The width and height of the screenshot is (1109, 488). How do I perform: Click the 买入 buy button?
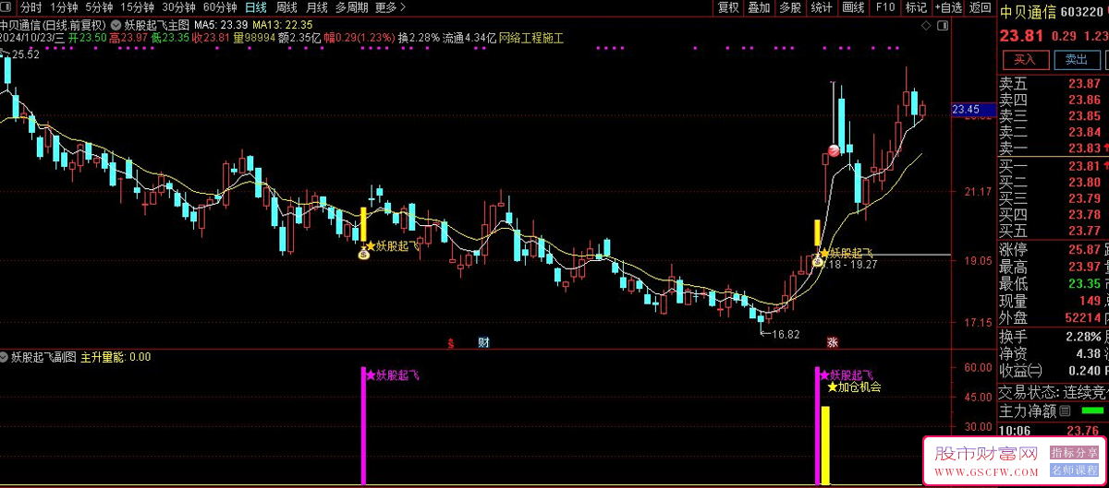click(x=1025, y=59)
